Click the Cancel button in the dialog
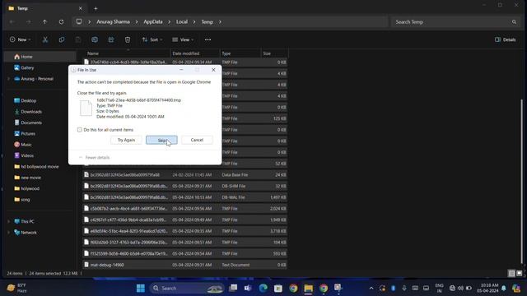 (197, 140)
